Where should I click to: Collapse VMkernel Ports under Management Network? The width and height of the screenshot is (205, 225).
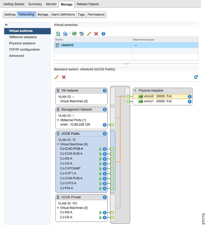coord(58,120)
